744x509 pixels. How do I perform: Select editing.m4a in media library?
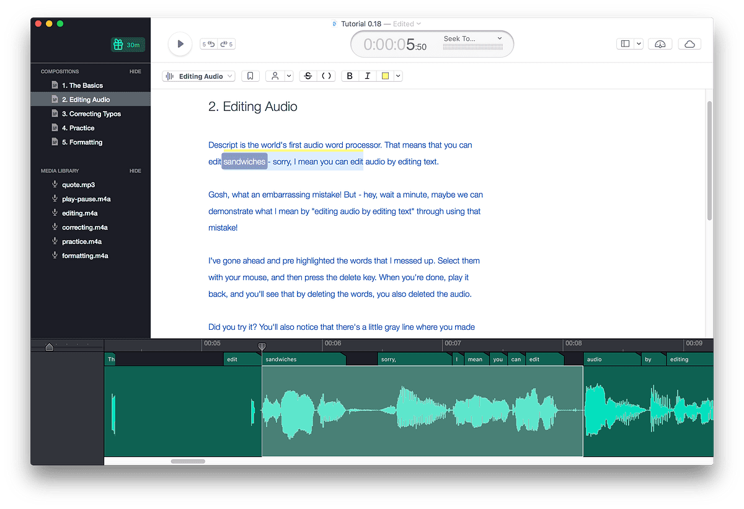click(80, 213)
